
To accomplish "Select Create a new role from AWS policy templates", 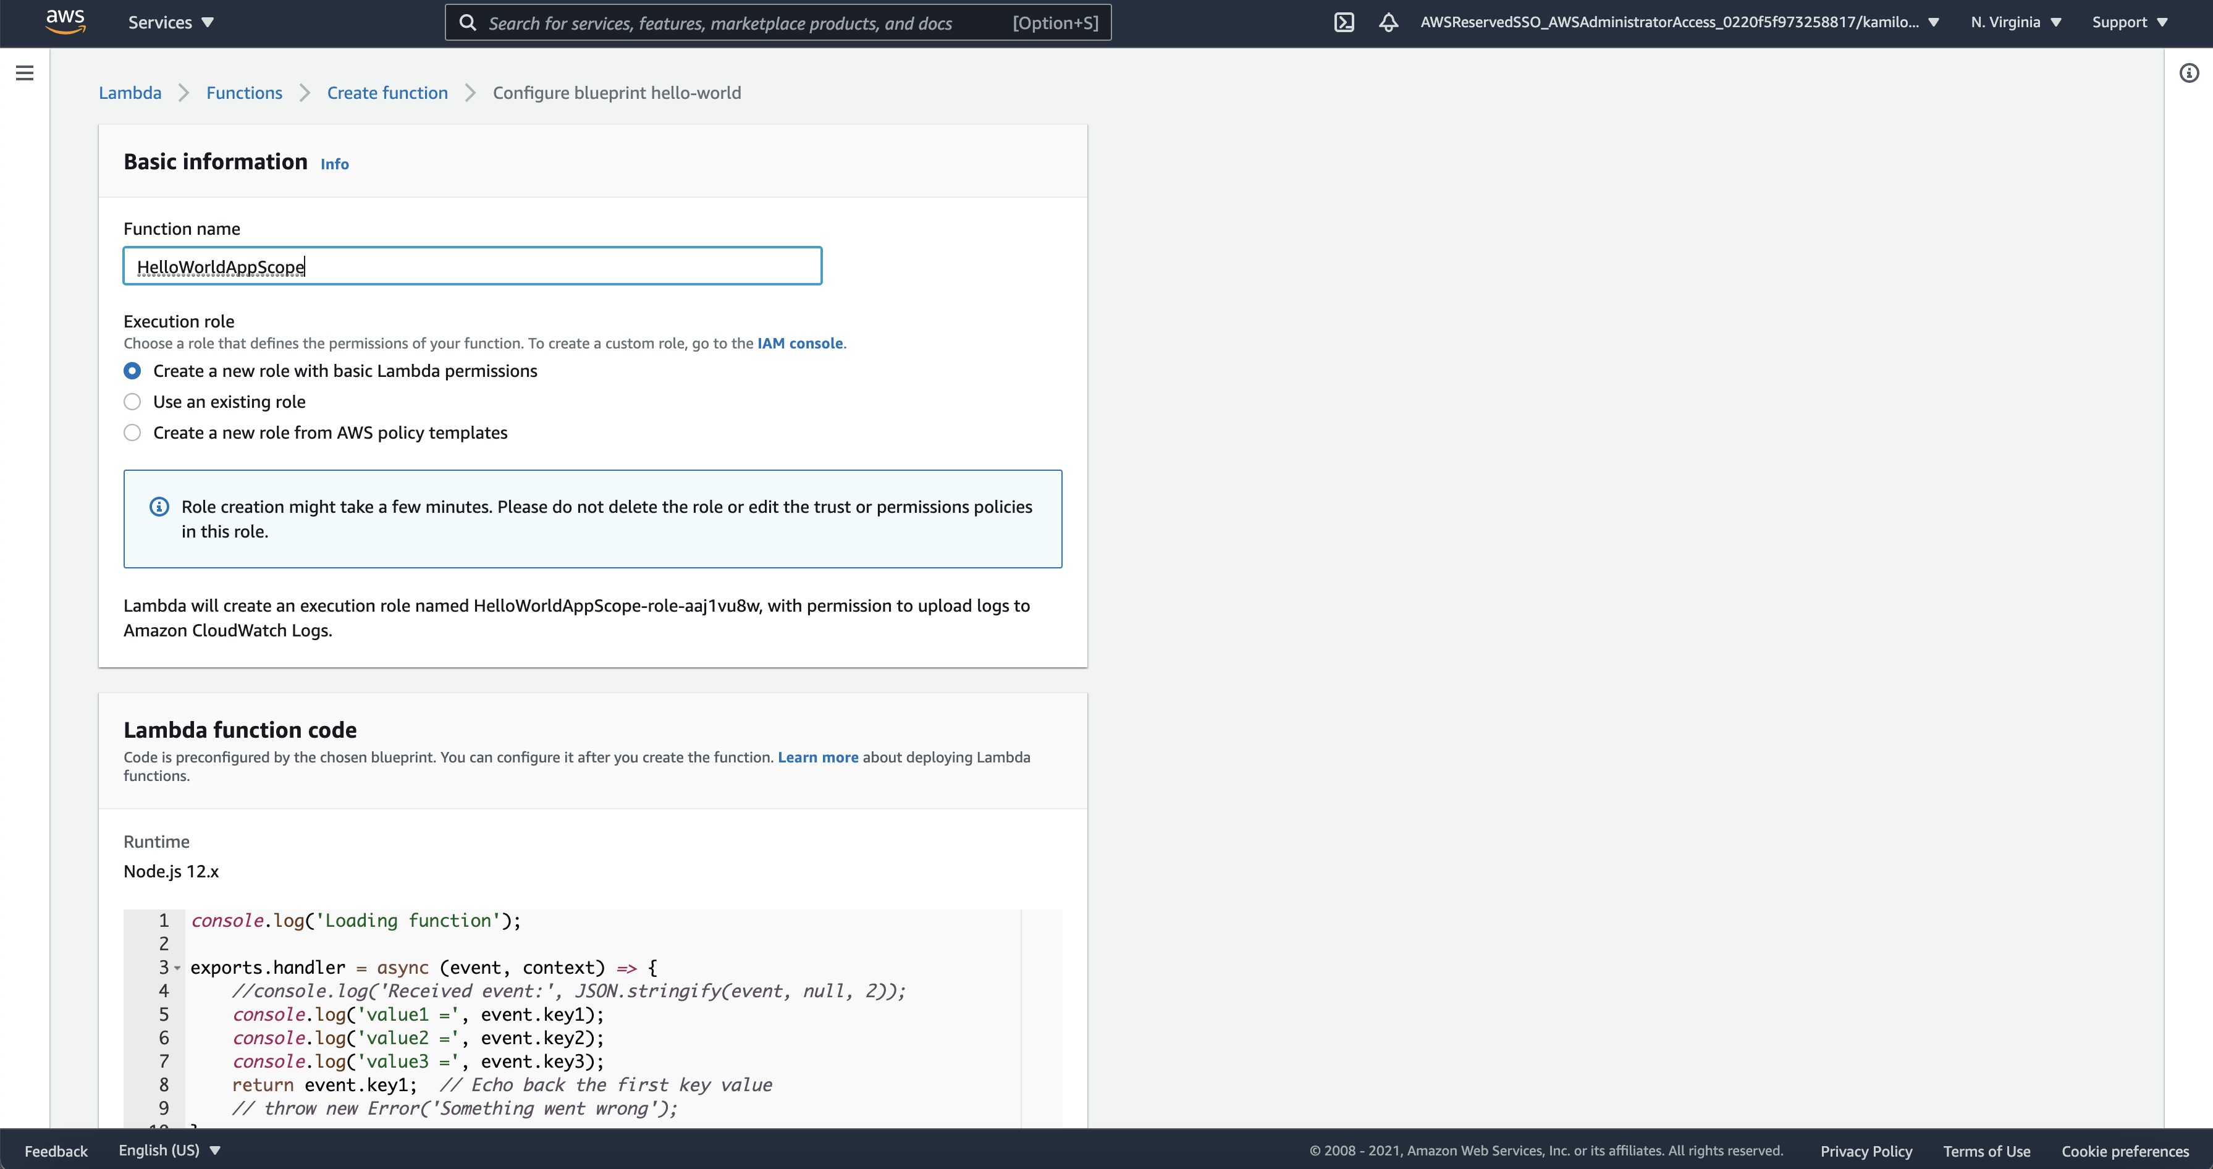I will pyautogui.click(x=132, y=433).
